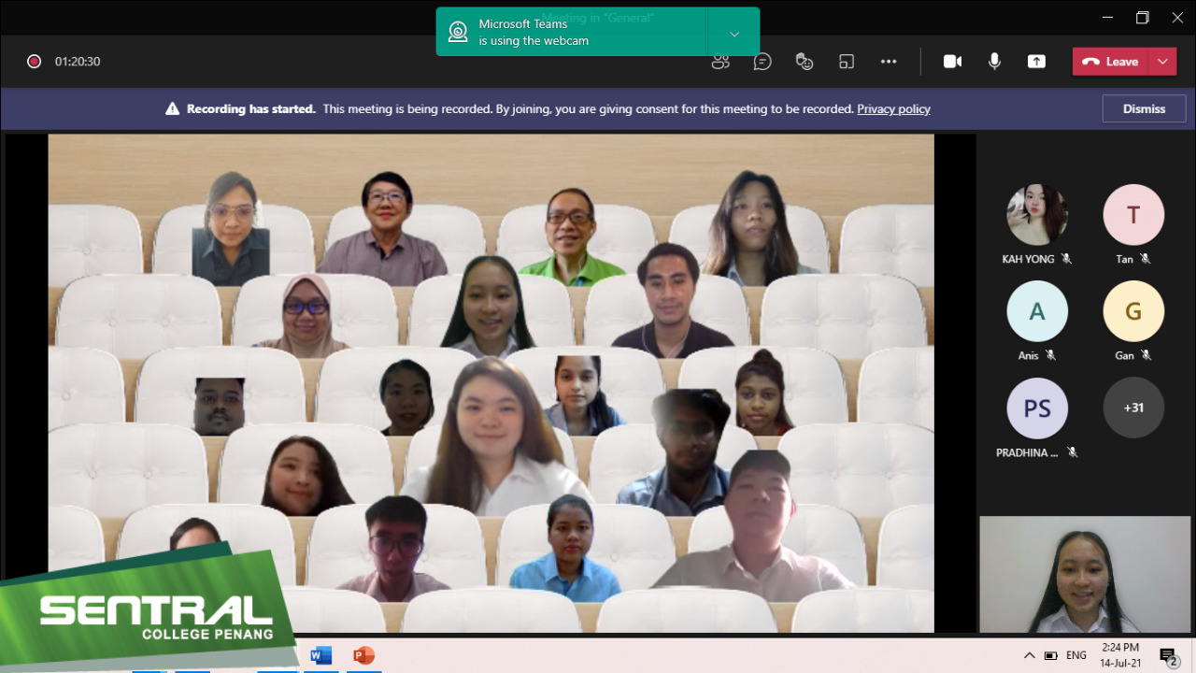Open Word from the taskbar
The height and width of the screenshot is (673, 1196).
320,655
